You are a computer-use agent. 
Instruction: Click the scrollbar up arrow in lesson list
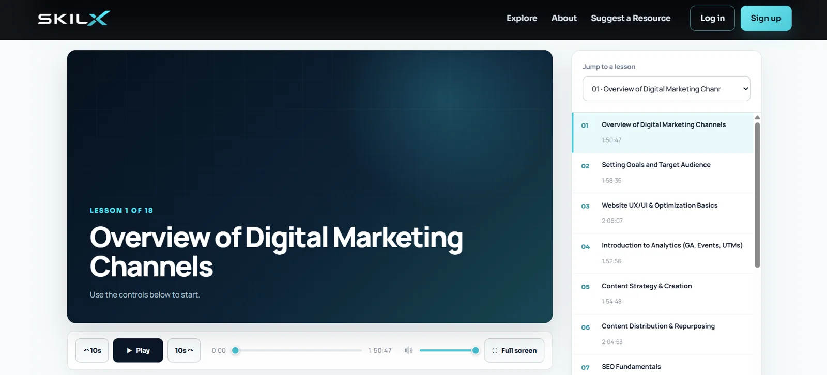click(x=757, y=117)
